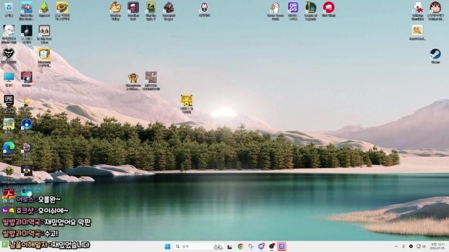Viewport: 449px width, 252px height.
Task: Open the round character icon beside Edge
Action: (x=27, y=148)
